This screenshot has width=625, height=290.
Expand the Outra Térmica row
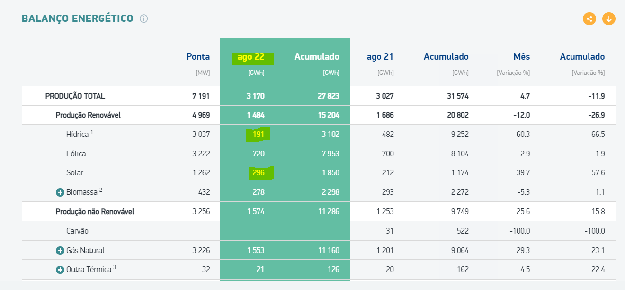tap(60, 270)
